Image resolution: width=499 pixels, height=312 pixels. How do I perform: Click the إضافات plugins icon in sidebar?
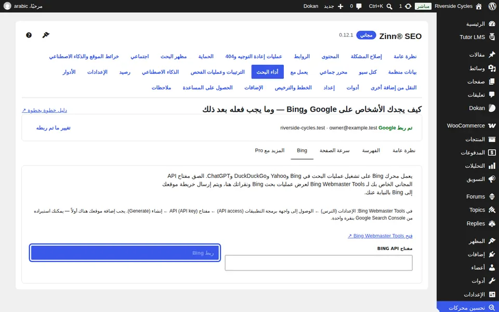click(x=492, y=254)
